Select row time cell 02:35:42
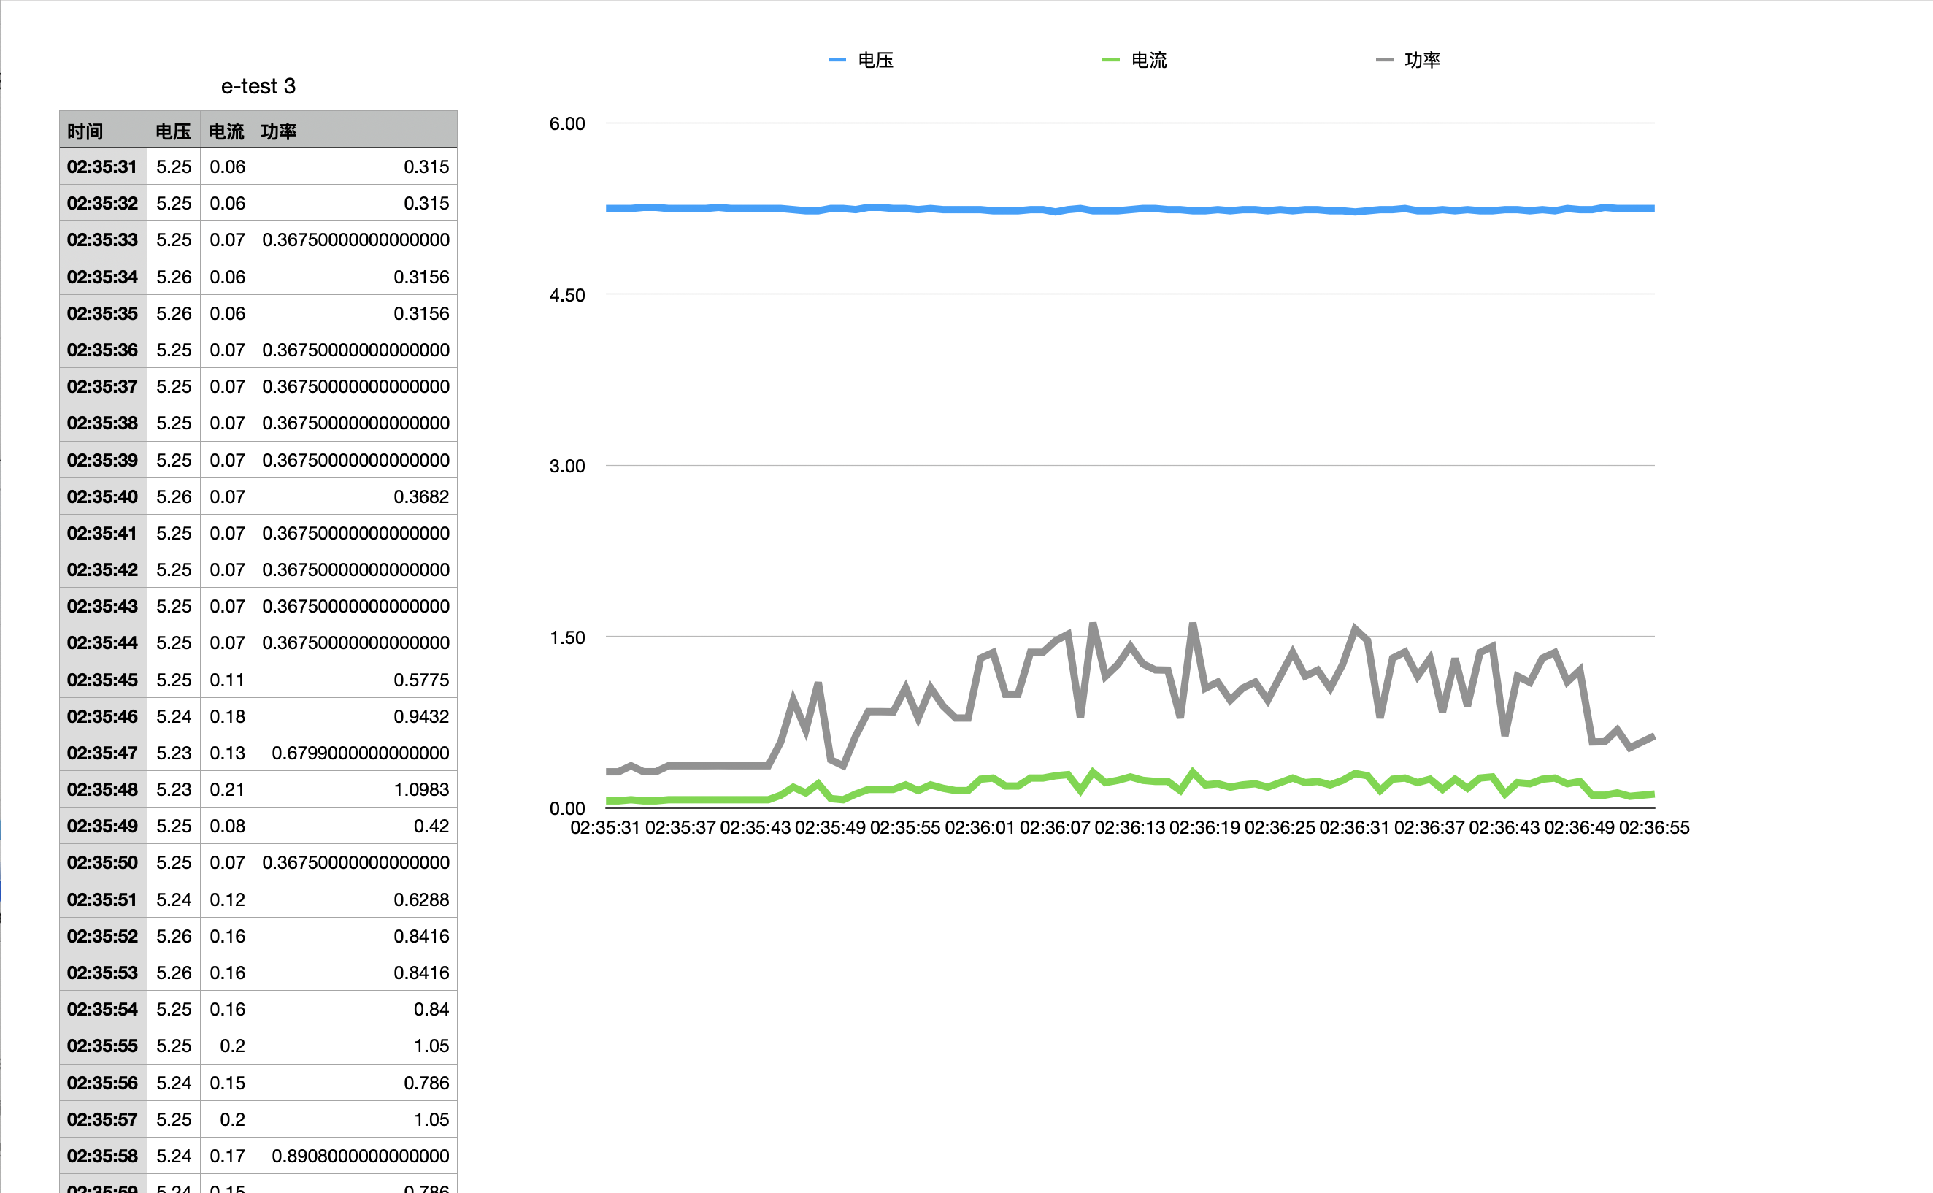This screenshot has height=1193, width=1933. 104,569
